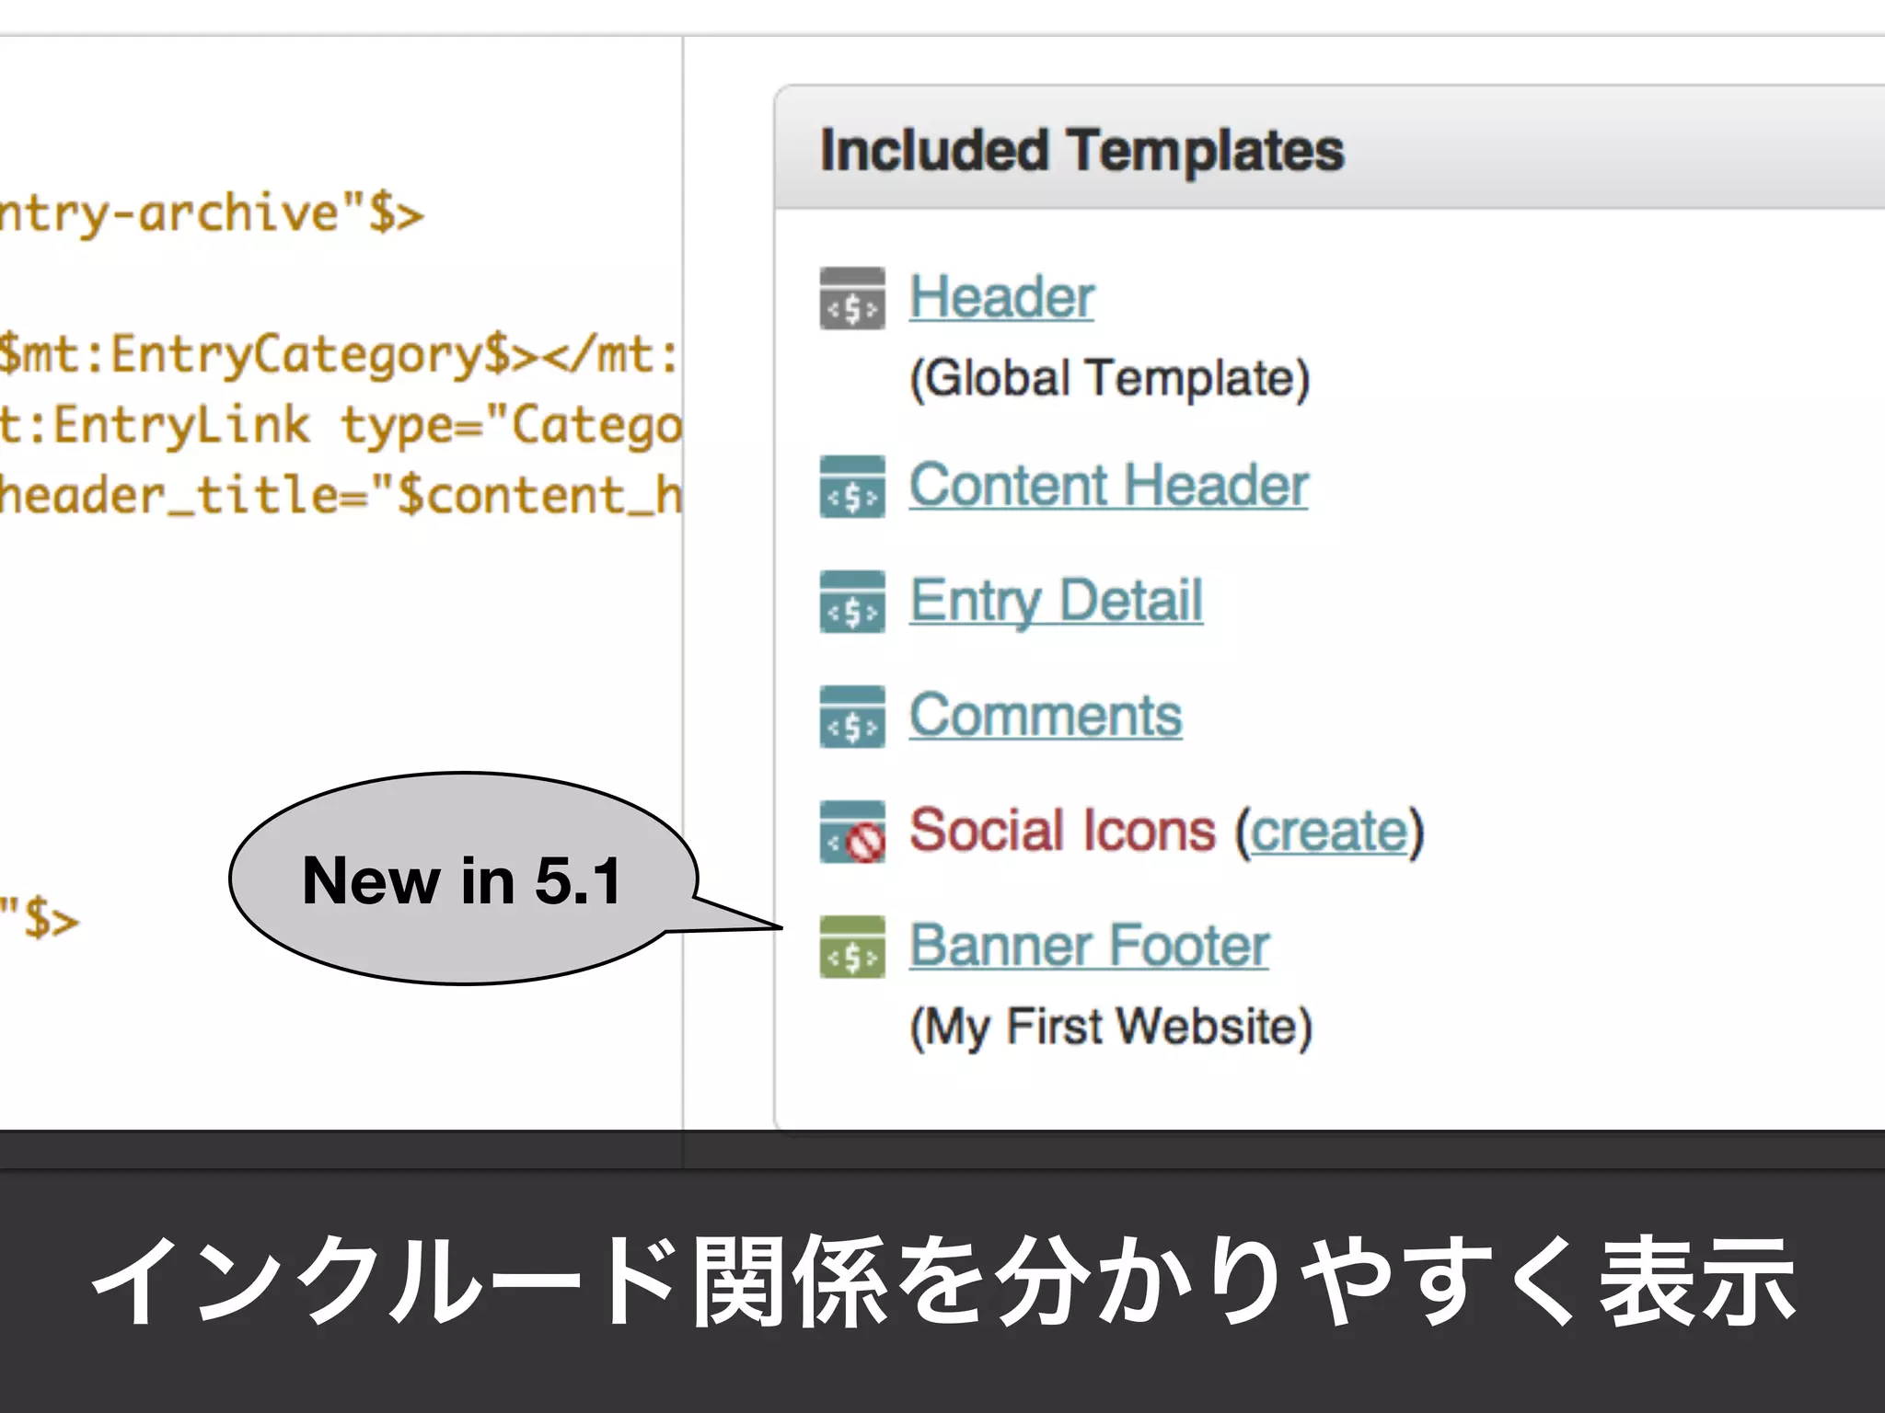Click the Included Templates panel header
The width and height of the screenshot is (1885, 1413).
pos(1081,151)
